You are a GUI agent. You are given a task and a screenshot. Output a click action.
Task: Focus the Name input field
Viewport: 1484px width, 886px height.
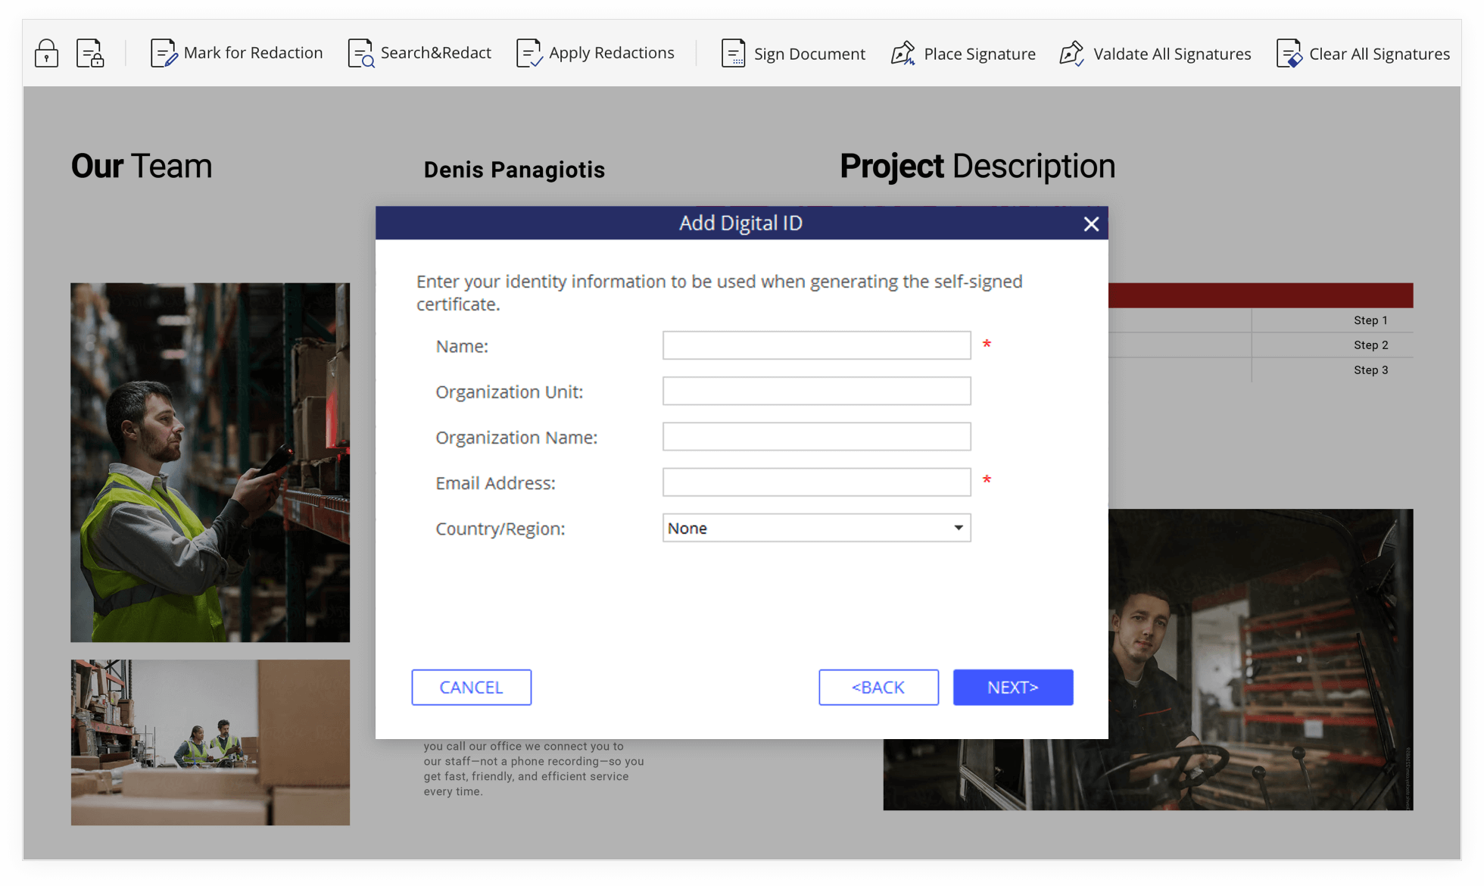816,345
